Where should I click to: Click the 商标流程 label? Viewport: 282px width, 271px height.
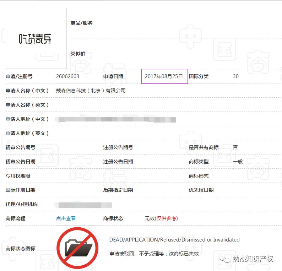16,218
